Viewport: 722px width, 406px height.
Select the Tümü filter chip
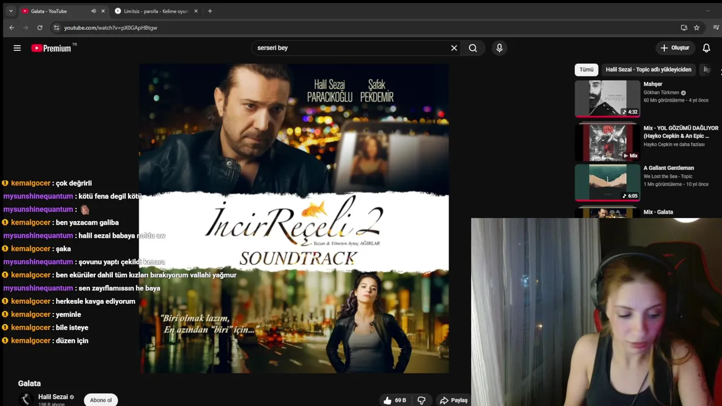(587, 69)
